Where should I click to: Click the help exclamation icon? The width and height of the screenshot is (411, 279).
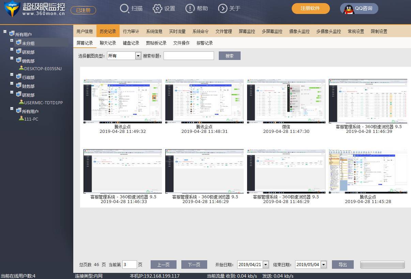pos(190,9)
